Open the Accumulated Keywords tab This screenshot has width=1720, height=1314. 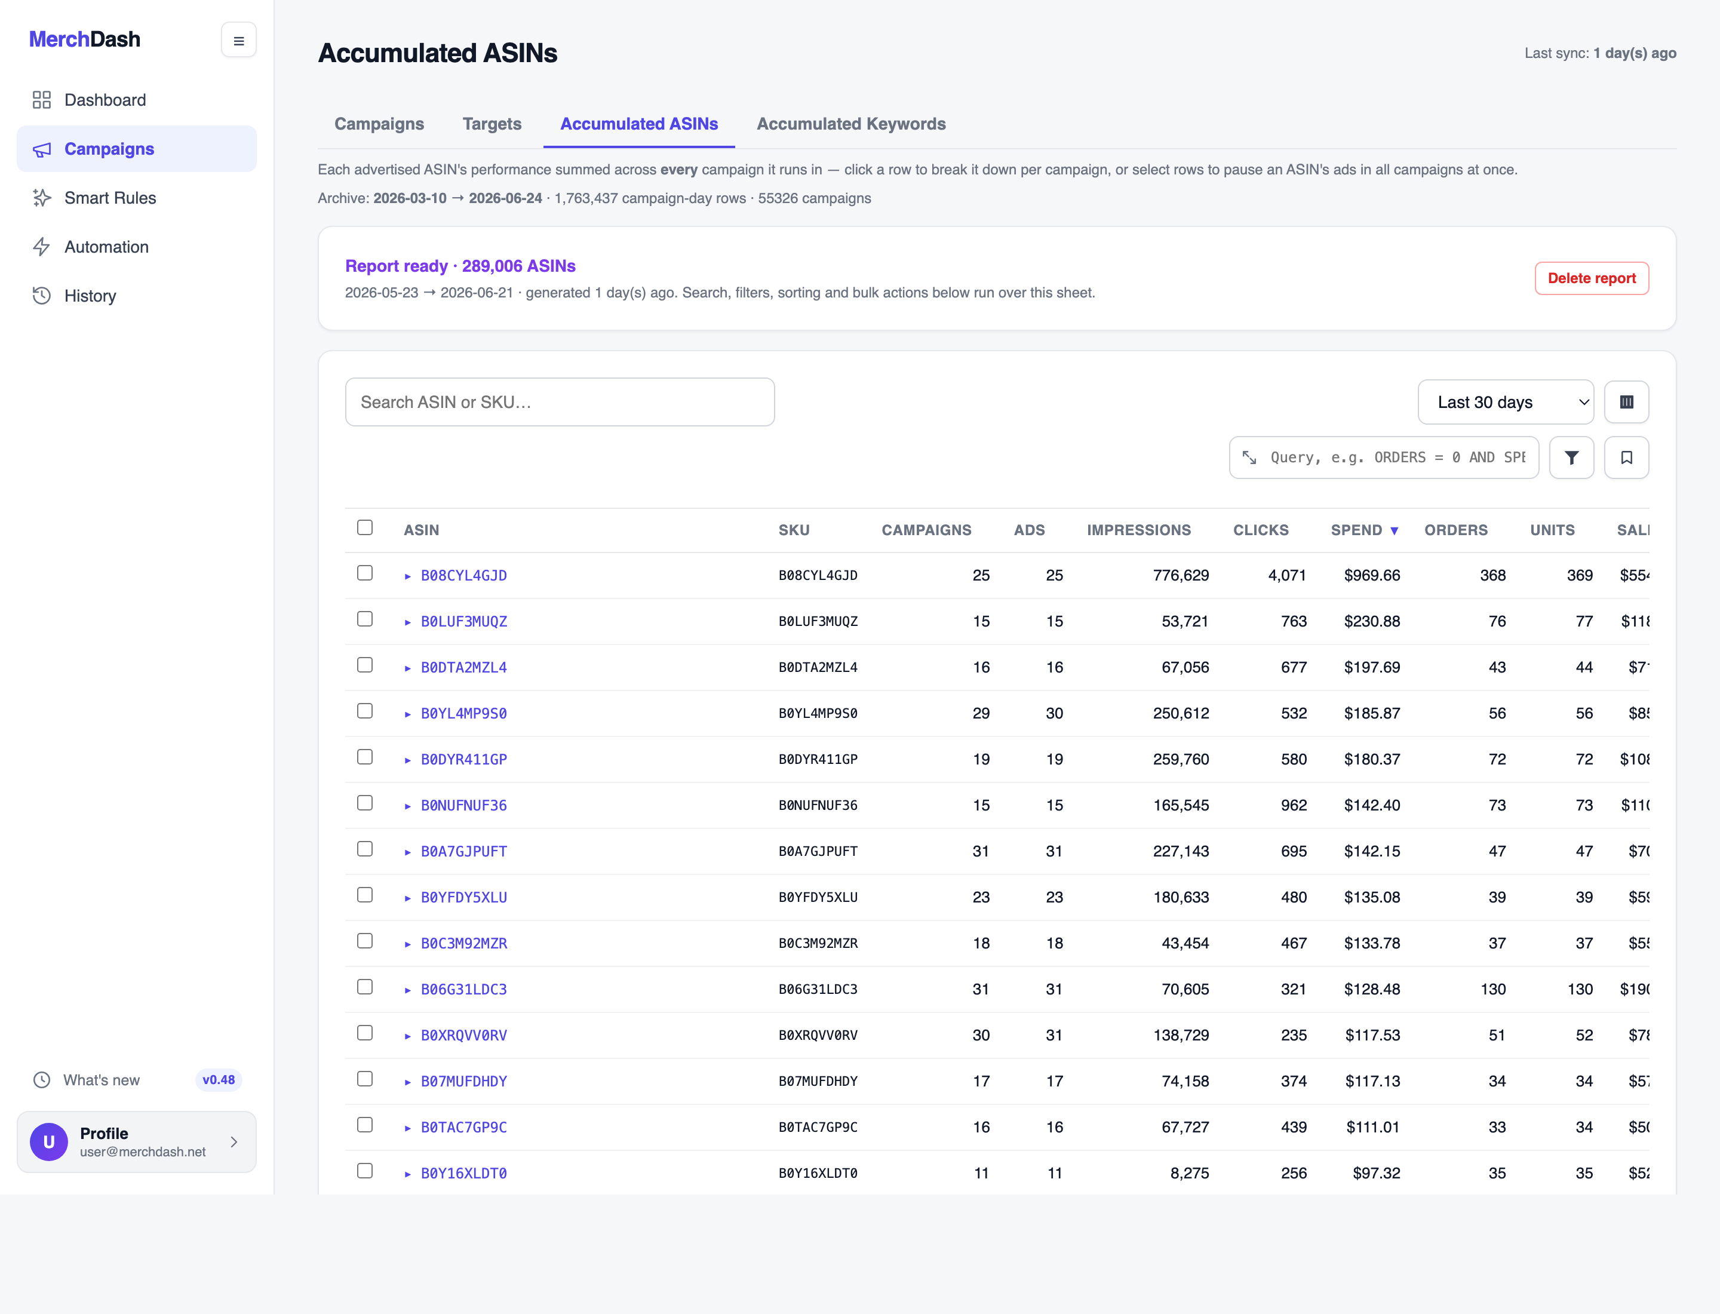(x=851, y=124)
